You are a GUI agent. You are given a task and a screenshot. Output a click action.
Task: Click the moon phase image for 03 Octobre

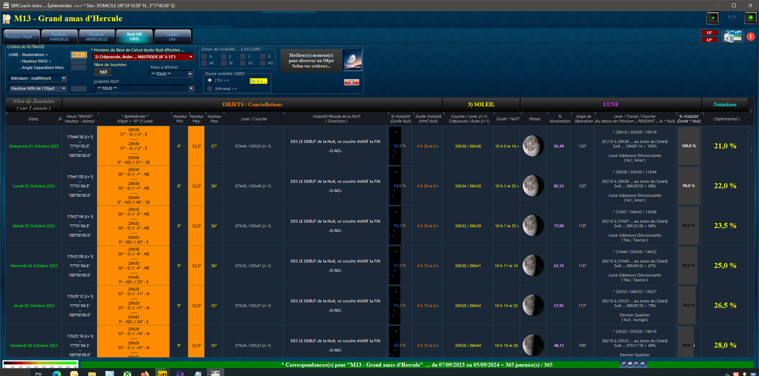(533, 226)
